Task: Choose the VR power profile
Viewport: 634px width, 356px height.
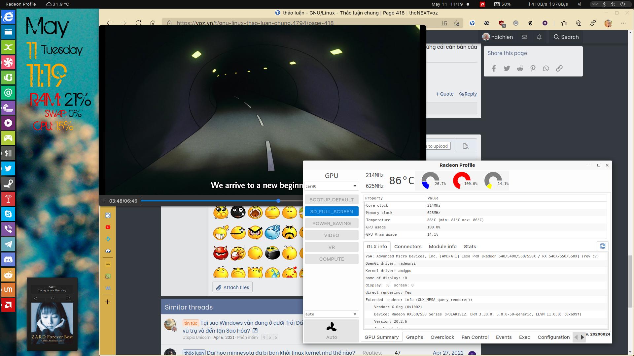Action: (332, 247)
